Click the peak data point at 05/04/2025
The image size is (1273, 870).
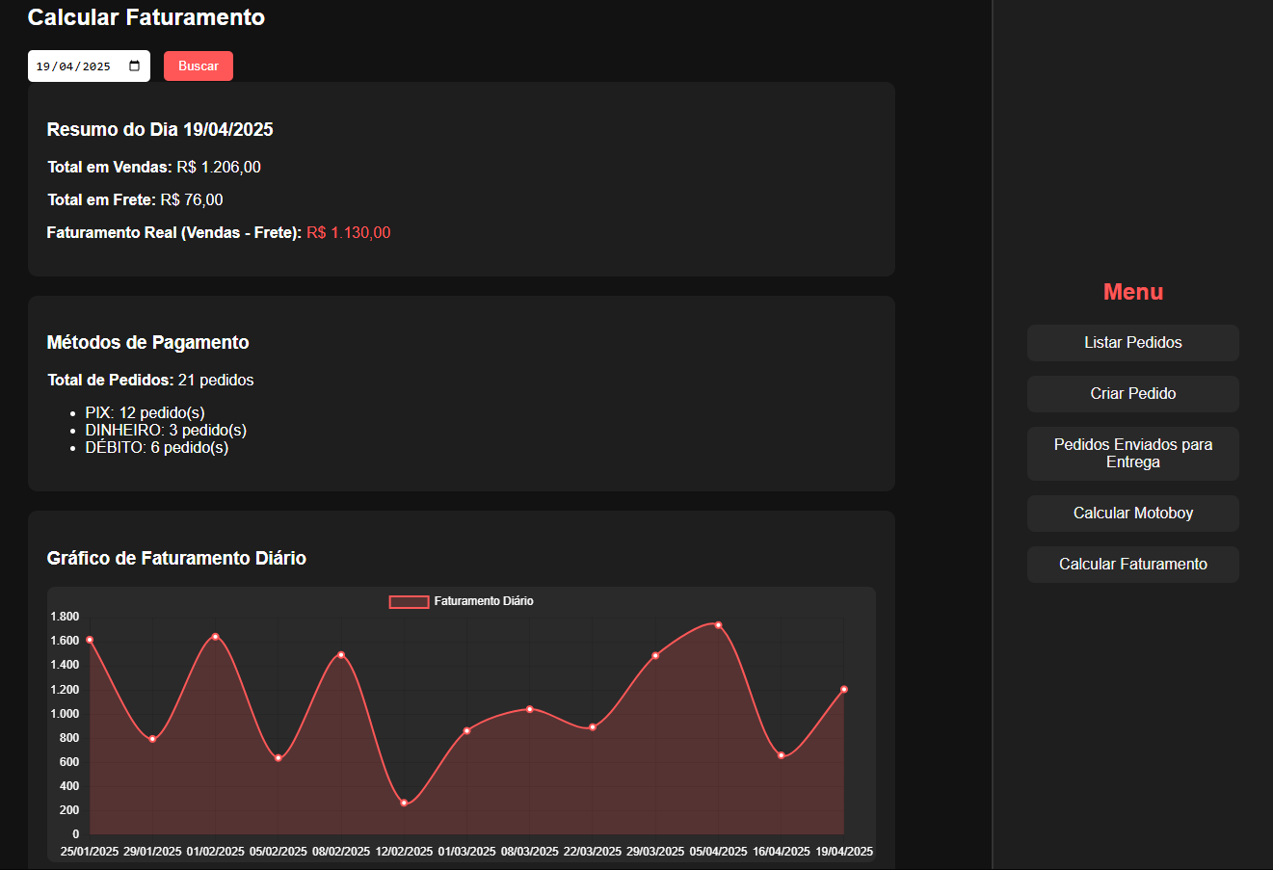pos(718,625)
